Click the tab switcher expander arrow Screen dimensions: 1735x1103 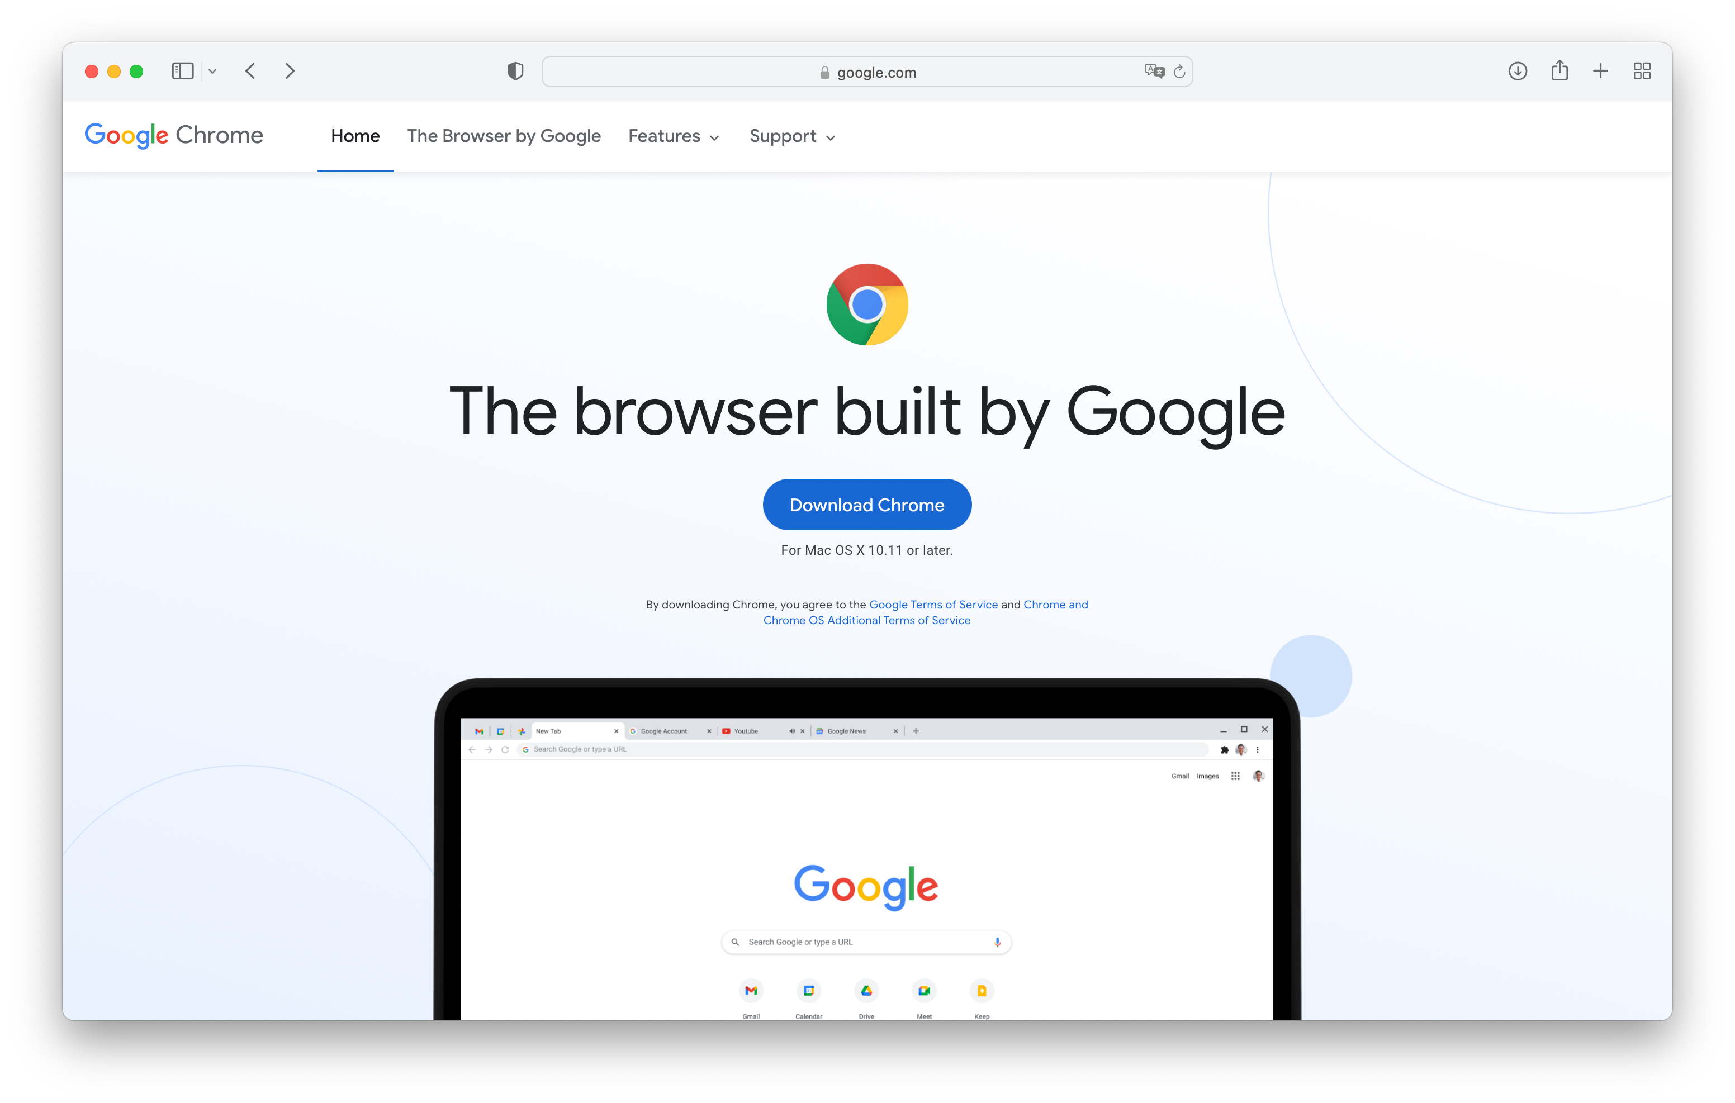coord(211,72)
